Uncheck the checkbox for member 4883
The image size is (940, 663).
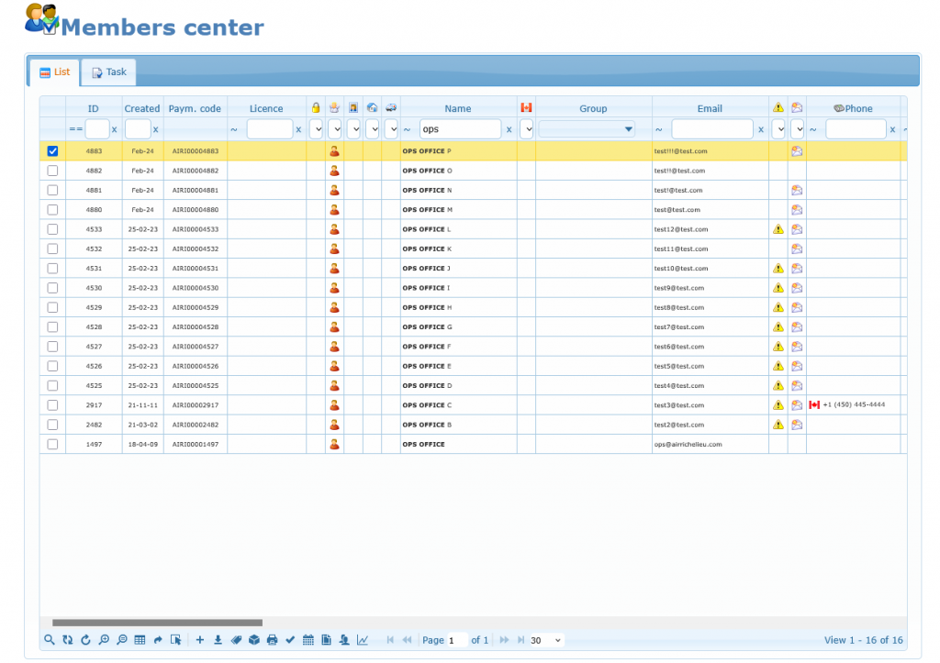click(x=52, y=151)
